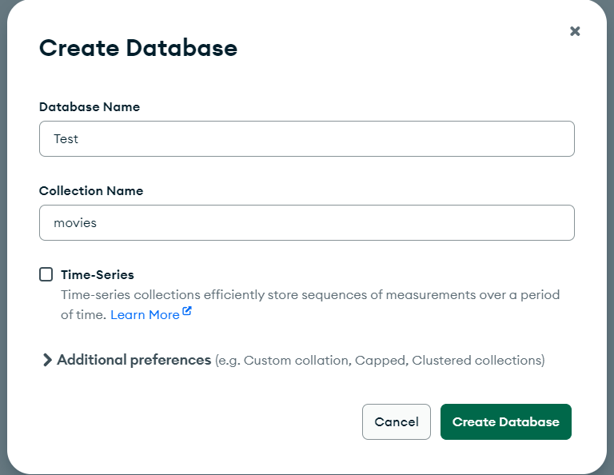Click the "Test" text in Database Name
614x475 pixels.
pyautogui.click(x=66, y=139)
